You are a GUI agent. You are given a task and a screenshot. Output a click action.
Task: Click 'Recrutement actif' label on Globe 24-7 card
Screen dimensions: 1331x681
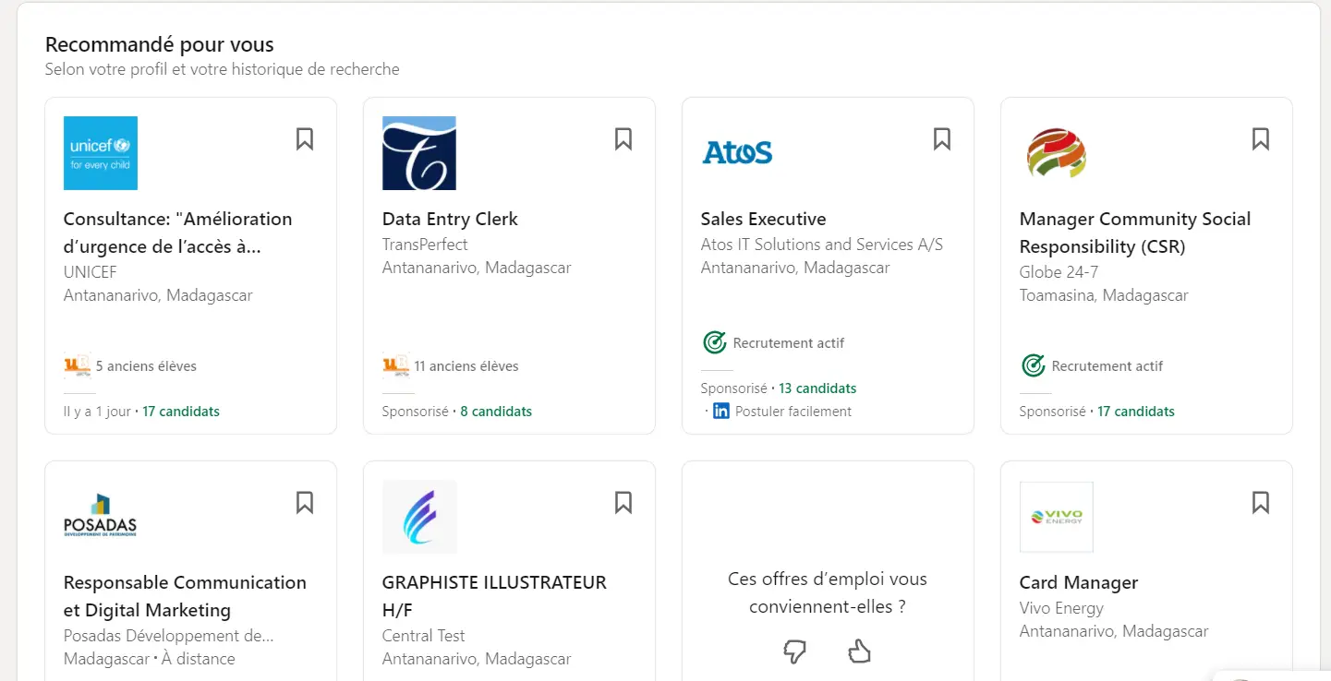point(1107,366)
